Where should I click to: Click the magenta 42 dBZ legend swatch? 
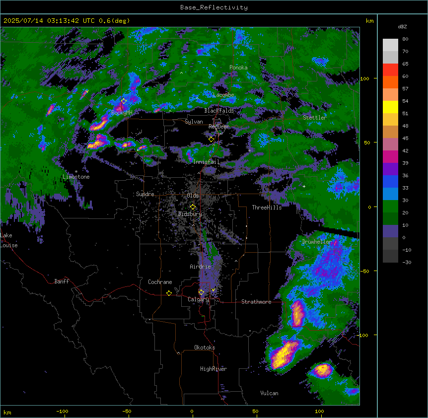coord(390,156)
